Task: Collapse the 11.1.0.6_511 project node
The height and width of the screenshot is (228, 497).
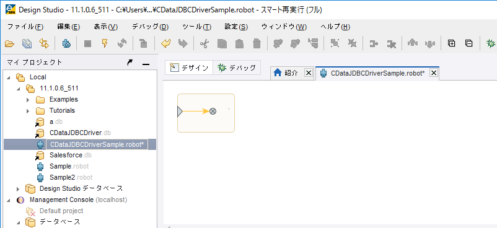Action: pos(19,89)
